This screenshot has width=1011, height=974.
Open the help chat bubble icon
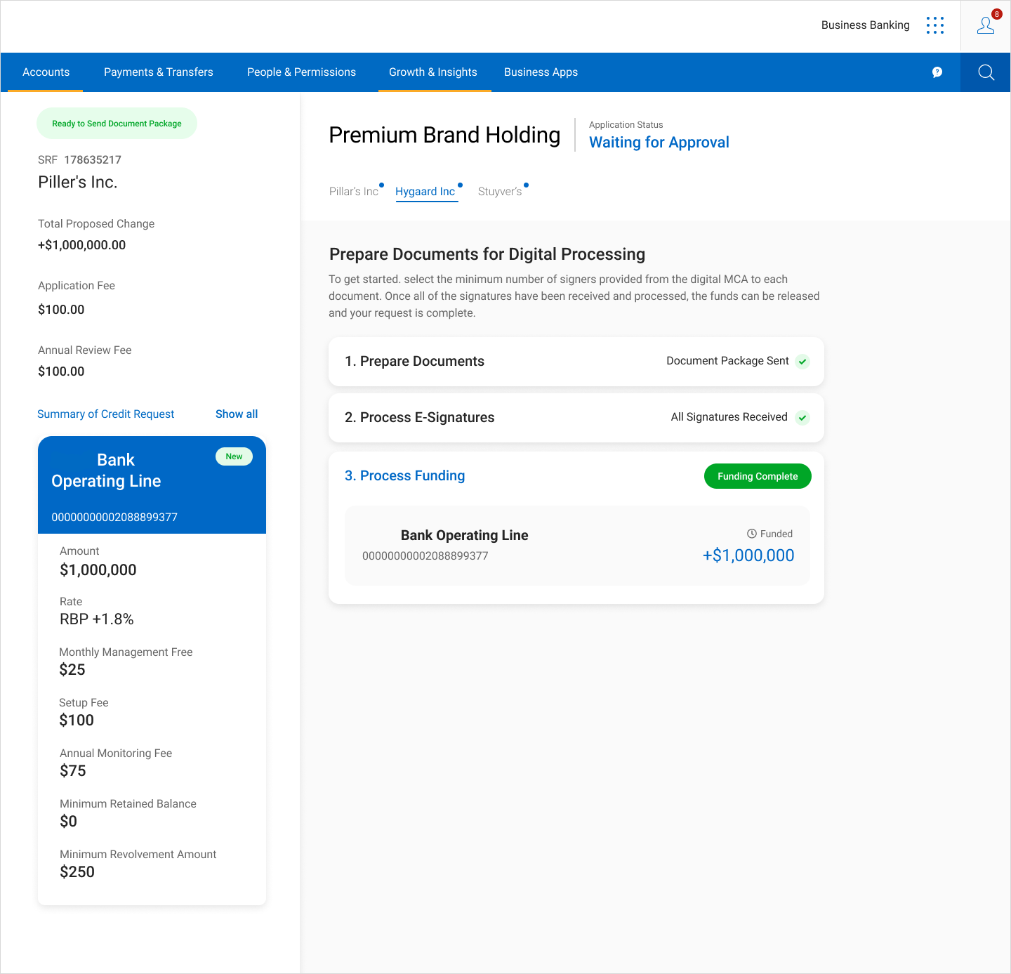(937, 72)
